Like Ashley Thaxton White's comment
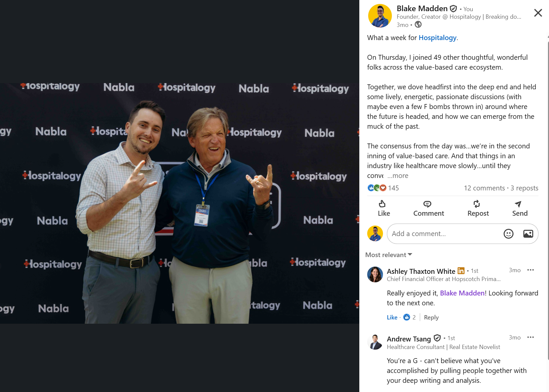 point(392,317)
